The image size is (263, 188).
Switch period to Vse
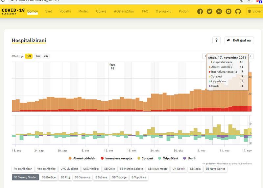coord(46,56)
